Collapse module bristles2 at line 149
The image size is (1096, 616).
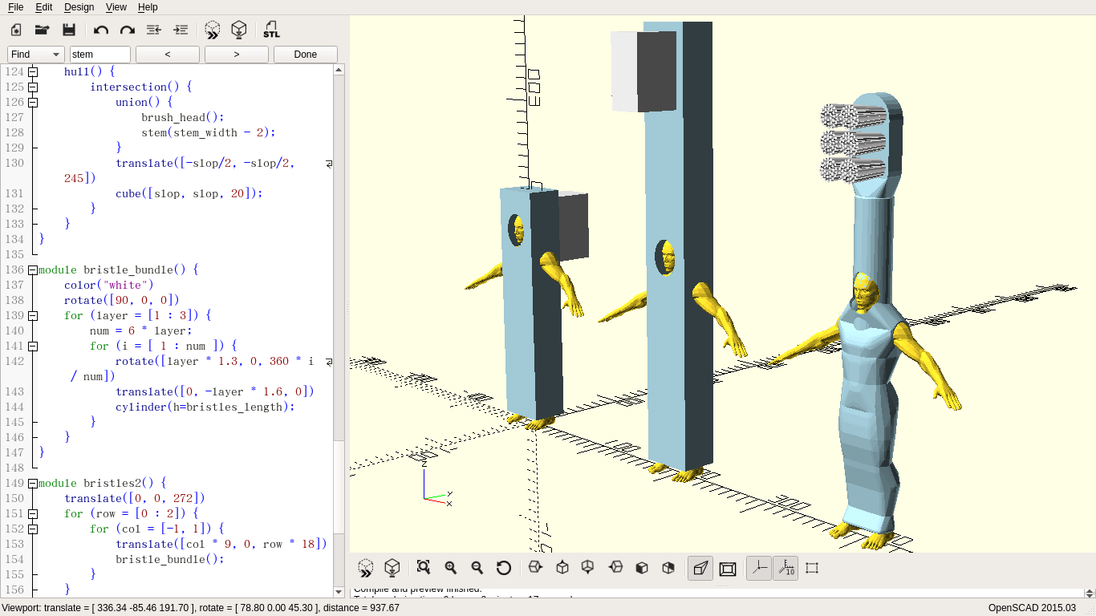pos(33,483)
